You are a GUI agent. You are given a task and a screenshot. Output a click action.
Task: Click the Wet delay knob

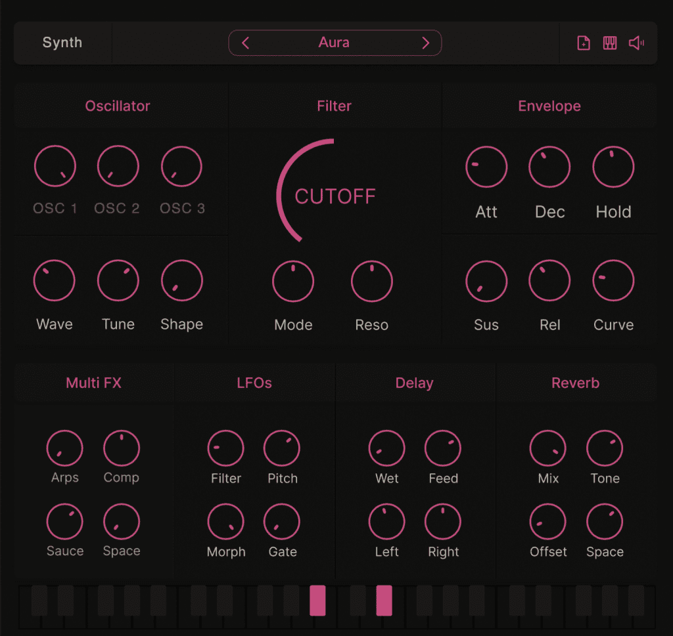tap(386, 448)
